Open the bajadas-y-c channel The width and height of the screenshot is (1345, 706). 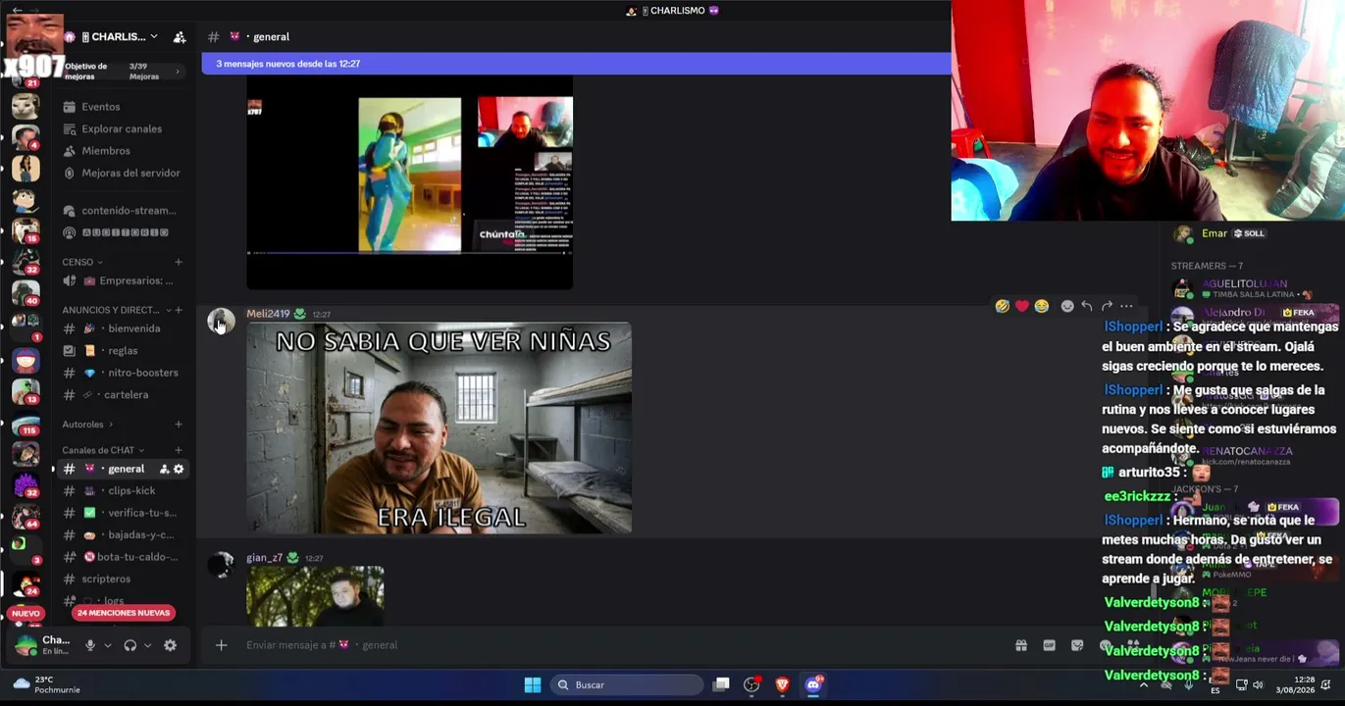click(x=122, y=535)
